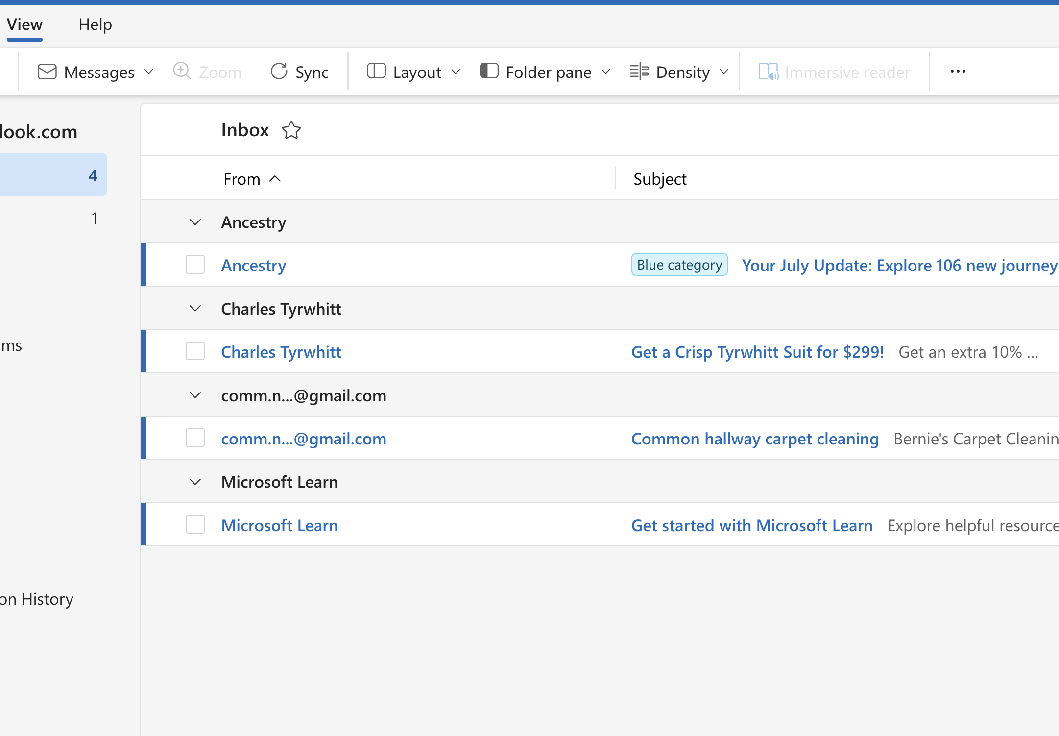Click the Inbox folder title
The image size is (1059, 736).
[245, 130]
